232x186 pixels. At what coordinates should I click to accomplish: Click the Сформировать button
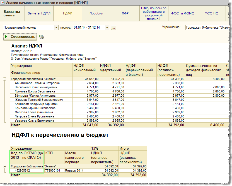coord(20,37)
